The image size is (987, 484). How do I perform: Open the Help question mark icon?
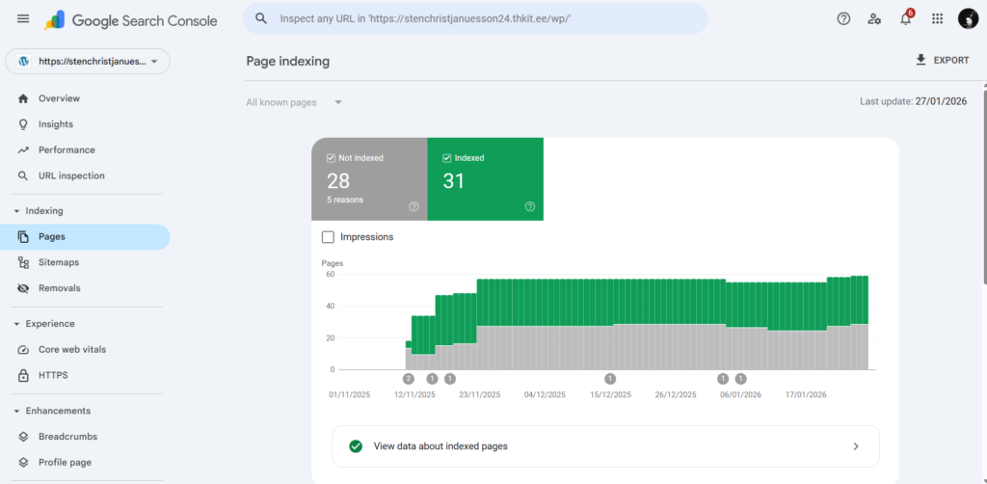click(x=843, y=18)
